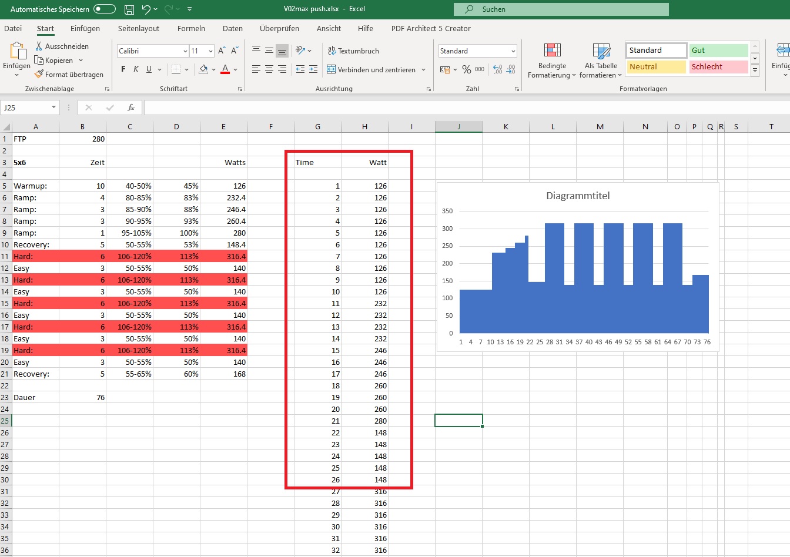Image resolution: width=790 pixels, height=557 pixels.
Task: Click the Ausschneiden scissors icon
Action: tap(39, 46)
